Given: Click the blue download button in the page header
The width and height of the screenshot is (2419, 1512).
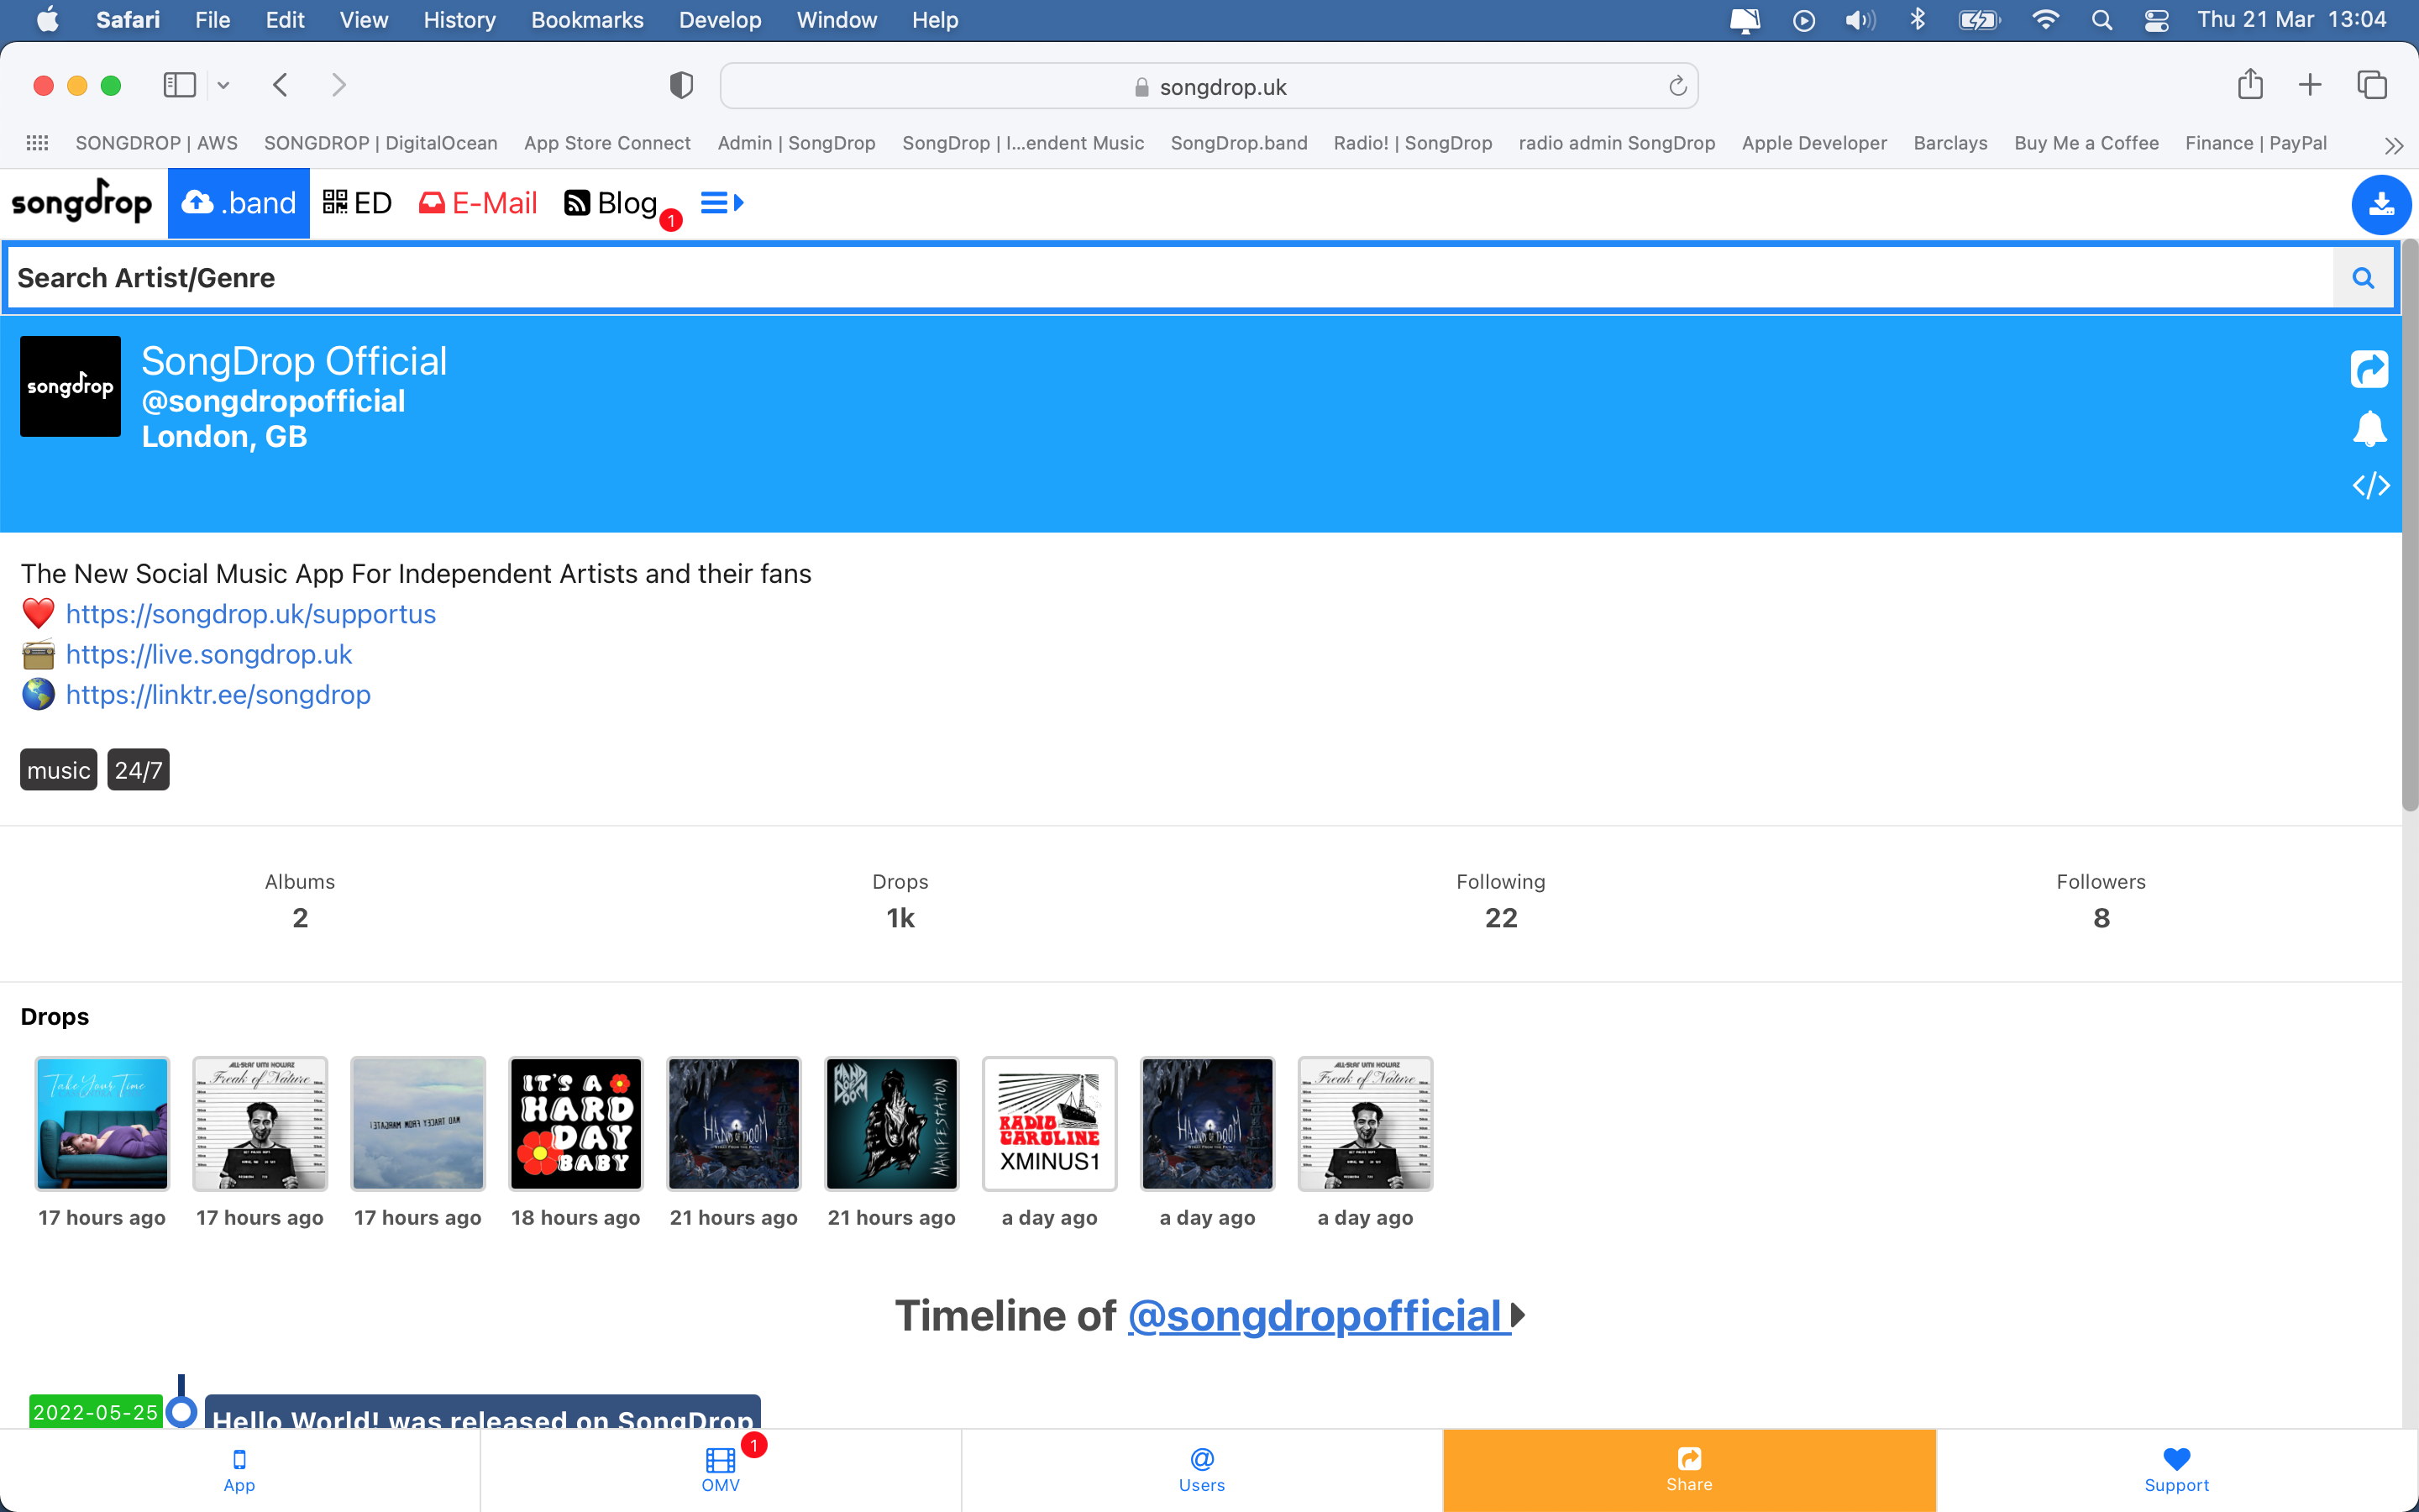Looking at the screenshot, I should [2381, 204].
